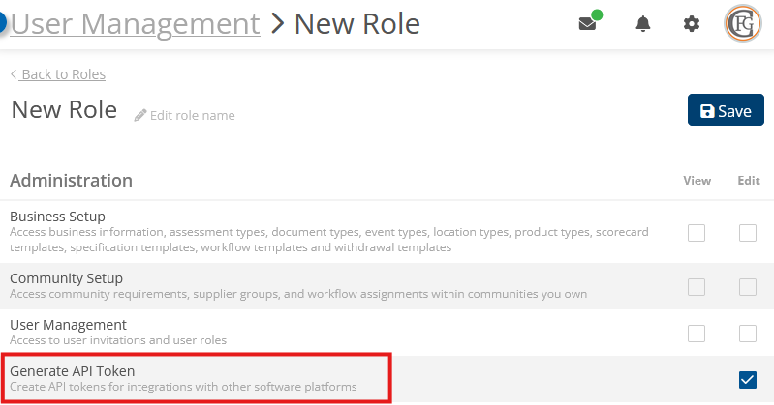The width and height of the screenshot is (774, 405).
Task: Go to User Management breadcrumb
Action: (x=136, y=23)
